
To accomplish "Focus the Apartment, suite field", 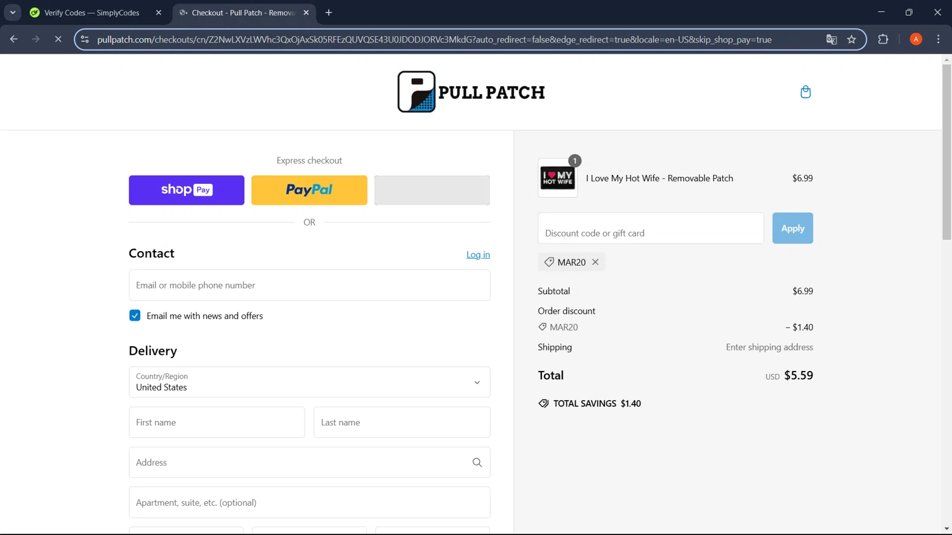I will pyautogui.click(x=309, y=503).
